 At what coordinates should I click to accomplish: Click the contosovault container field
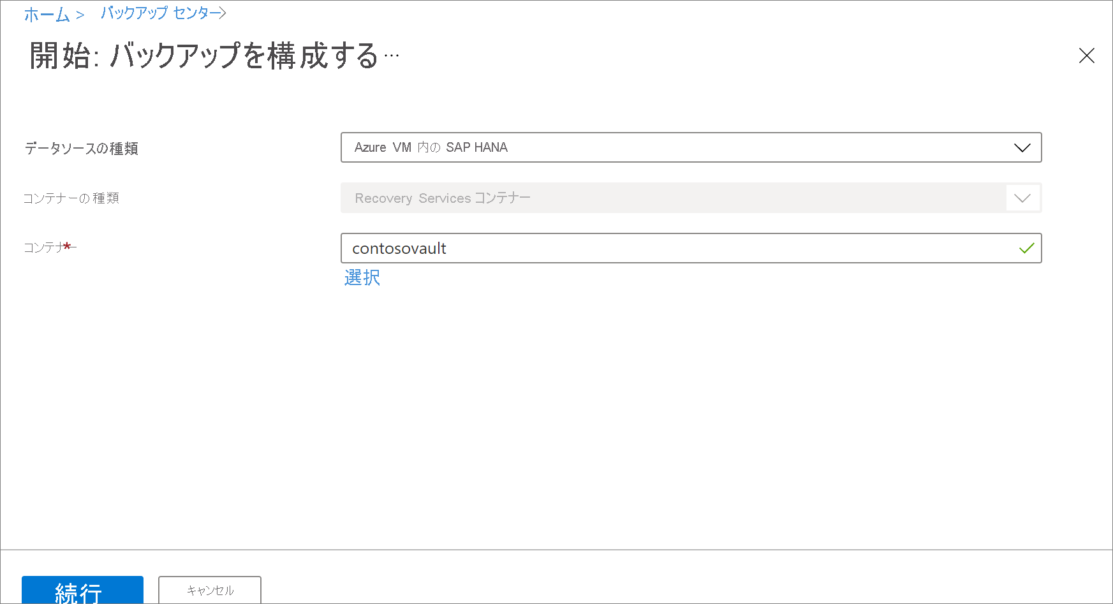pyautogui.click(x=691, y=248)
